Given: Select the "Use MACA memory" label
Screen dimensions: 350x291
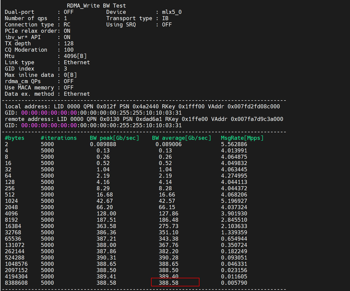Looking at the screenshot, I should coord(29,87).
